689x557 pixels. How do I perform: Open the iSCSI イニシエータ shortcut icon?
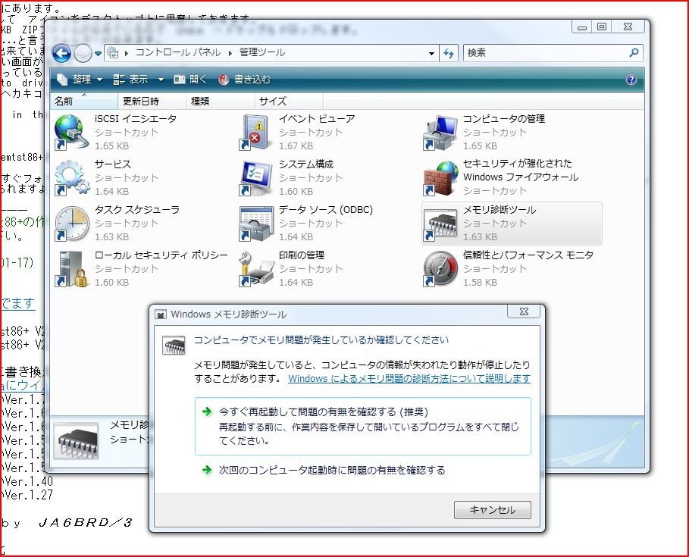[x=71, y=132]
